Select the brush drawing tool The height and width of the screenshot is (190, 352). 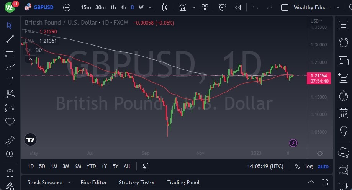coord(10,67)
